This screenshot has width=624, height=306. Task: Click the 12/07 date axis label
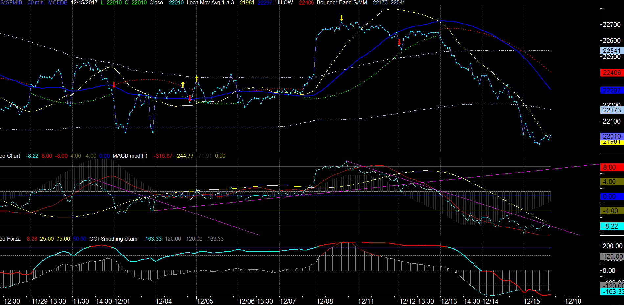coord(288,301)
